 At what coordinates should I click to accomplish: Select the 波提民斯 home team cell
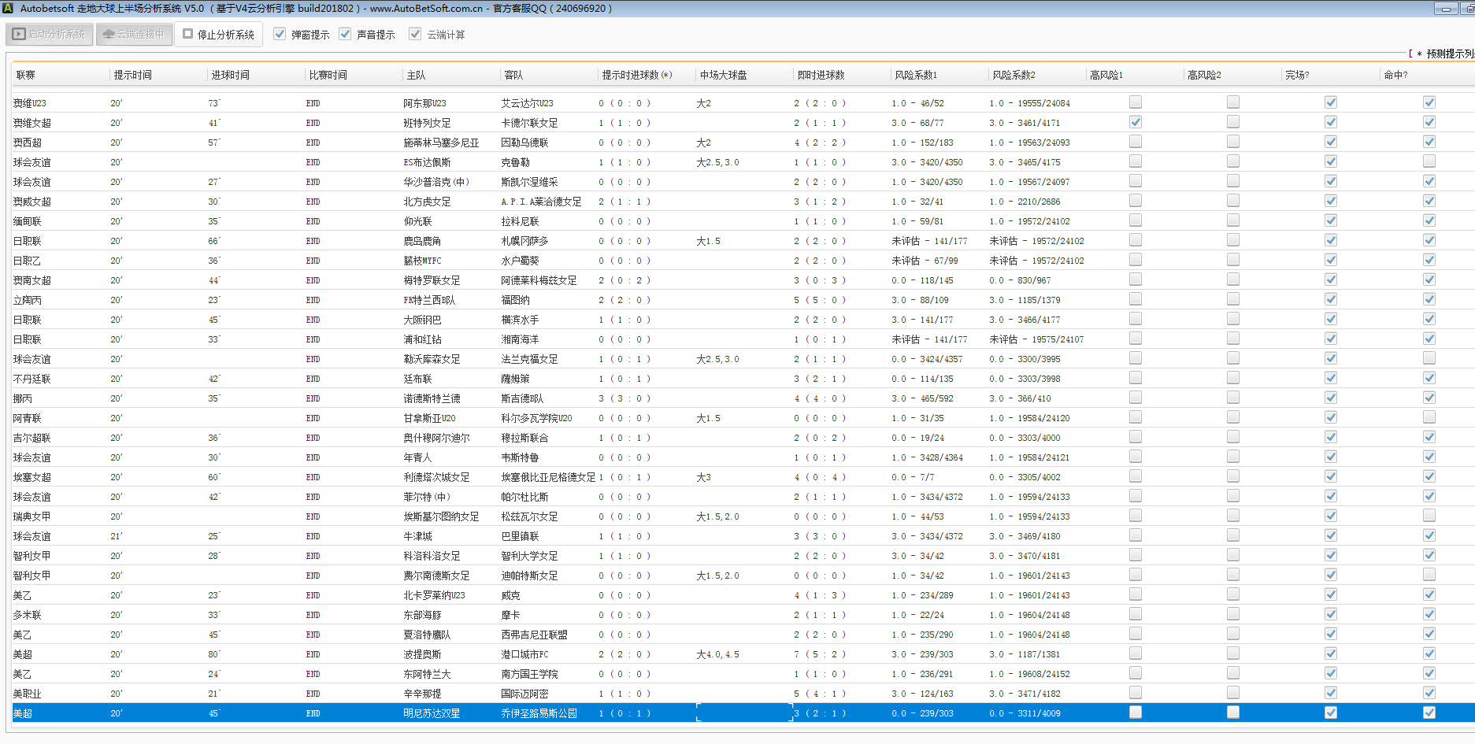pyautogui.click(x=423, y=654)
